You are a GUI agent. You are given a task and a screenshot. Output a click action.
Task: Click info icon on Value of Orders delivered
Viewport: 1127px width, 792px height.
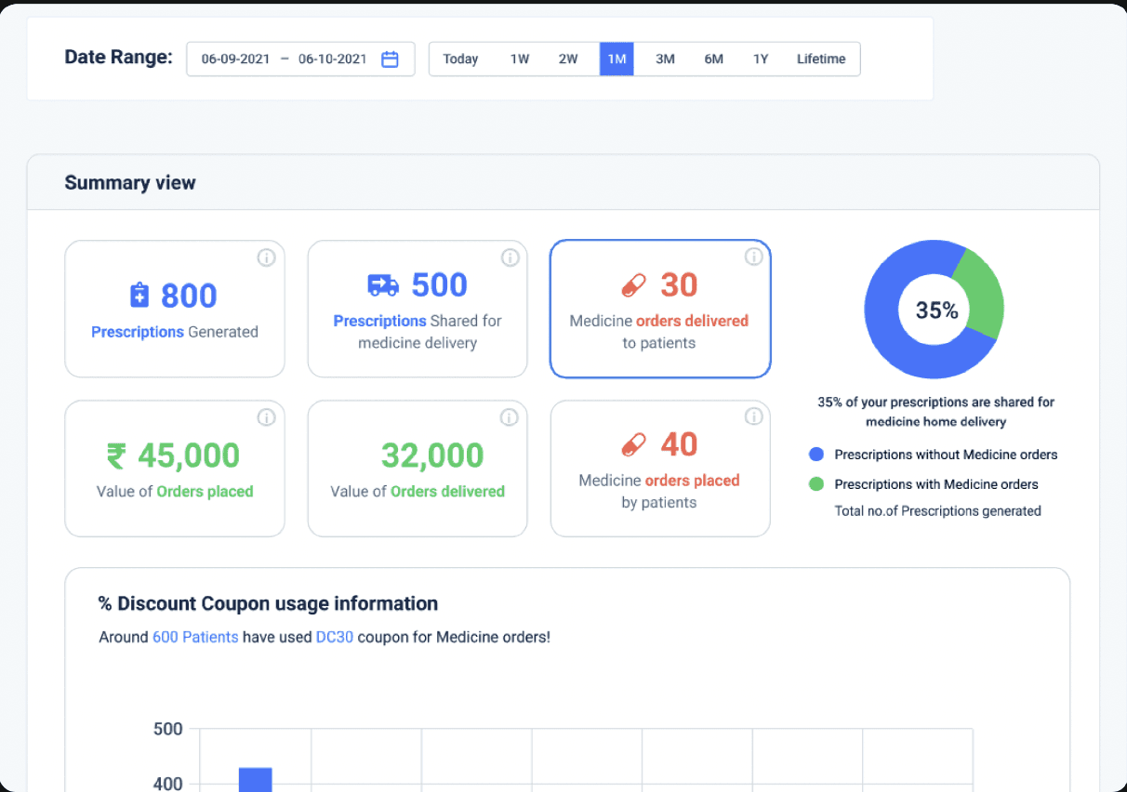(x=510, y=417)
